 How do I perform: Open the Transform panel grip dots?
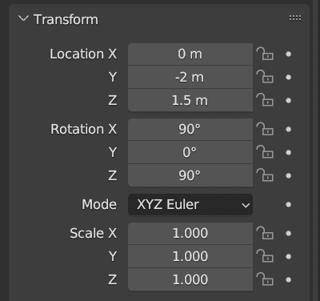pyautogui.click(x=295, y=18)
